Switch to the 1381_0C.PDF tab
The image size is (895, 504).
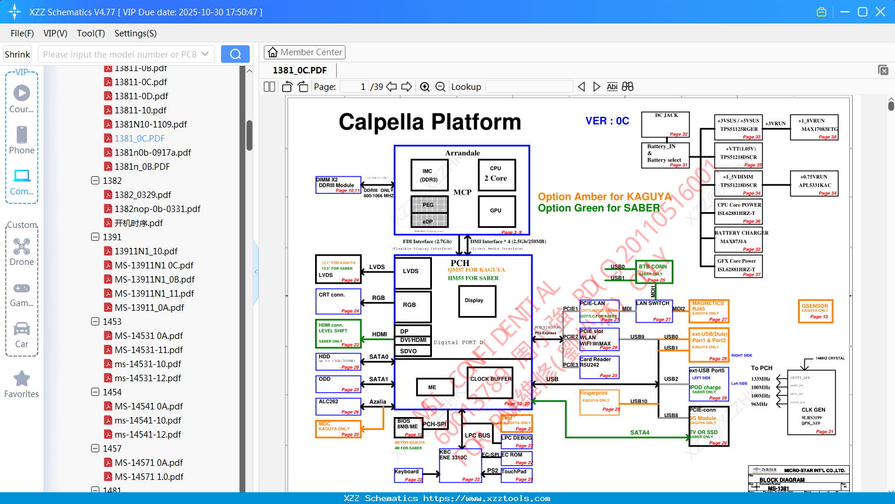[x=300, y=70]
